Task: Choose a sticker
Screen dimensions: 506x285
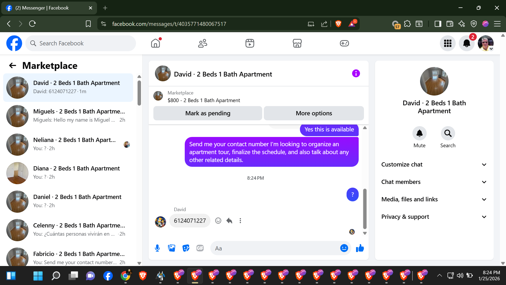Action: [186, 248]
